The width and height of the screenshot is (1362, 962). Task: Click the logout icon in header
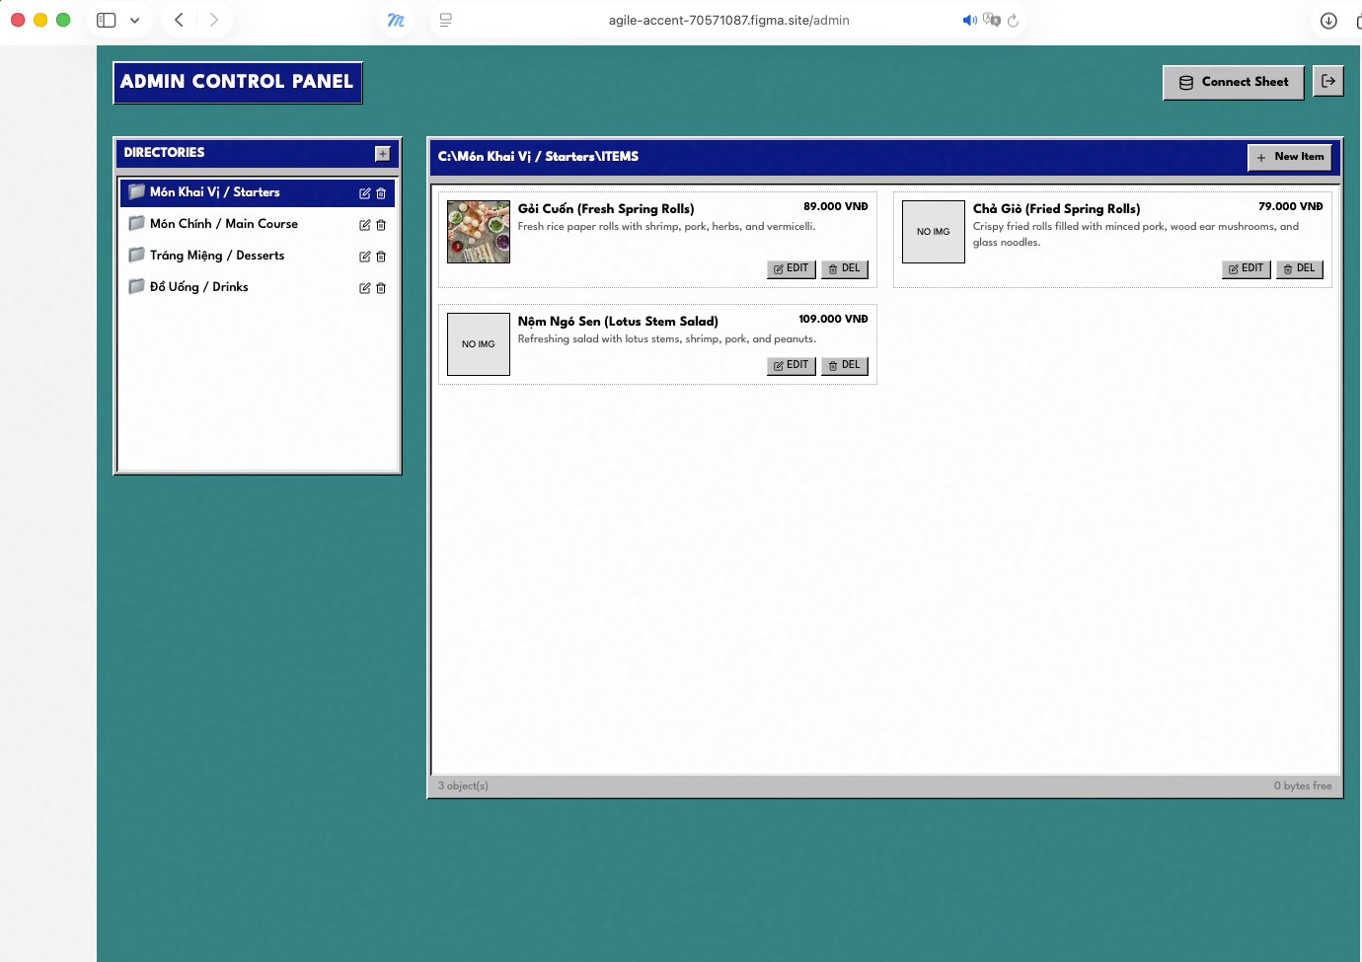[1328, 81]
